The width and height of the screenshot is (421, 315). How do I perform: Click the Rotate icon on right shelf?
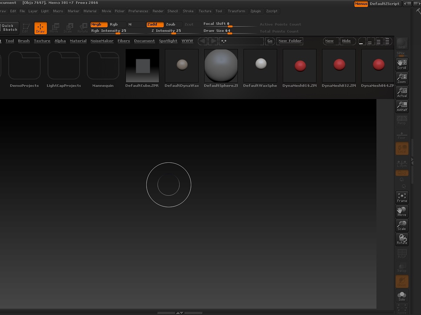pyautogui.click(x=402, y=239)
